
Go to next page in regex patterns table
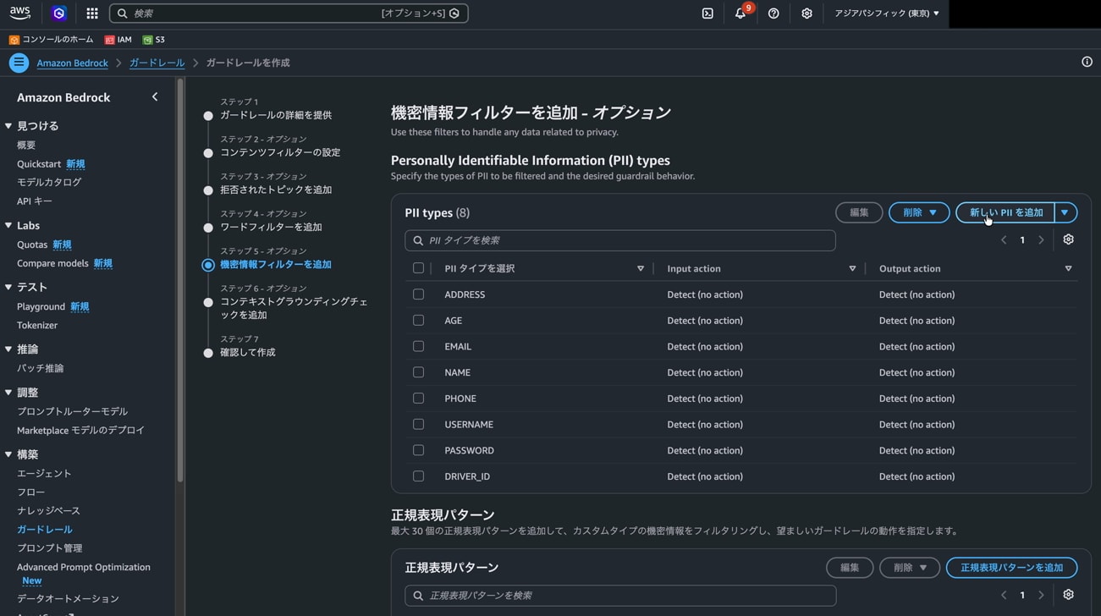(x=1041, y=596)
